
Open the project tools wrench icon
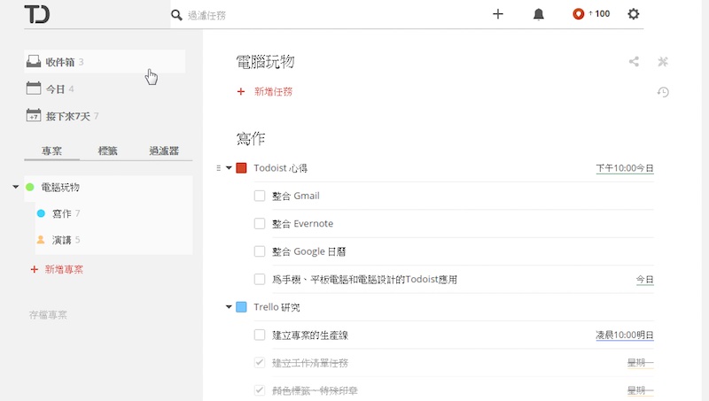663,61
